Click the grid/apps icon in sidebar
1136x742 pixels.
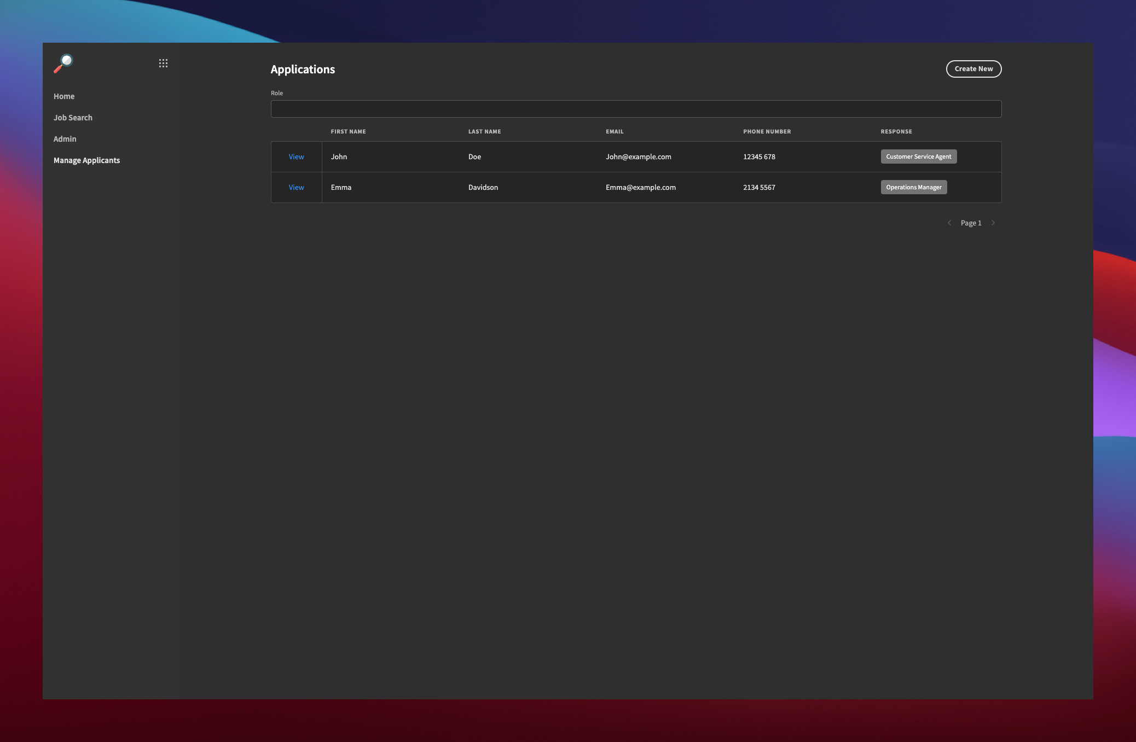163,63
